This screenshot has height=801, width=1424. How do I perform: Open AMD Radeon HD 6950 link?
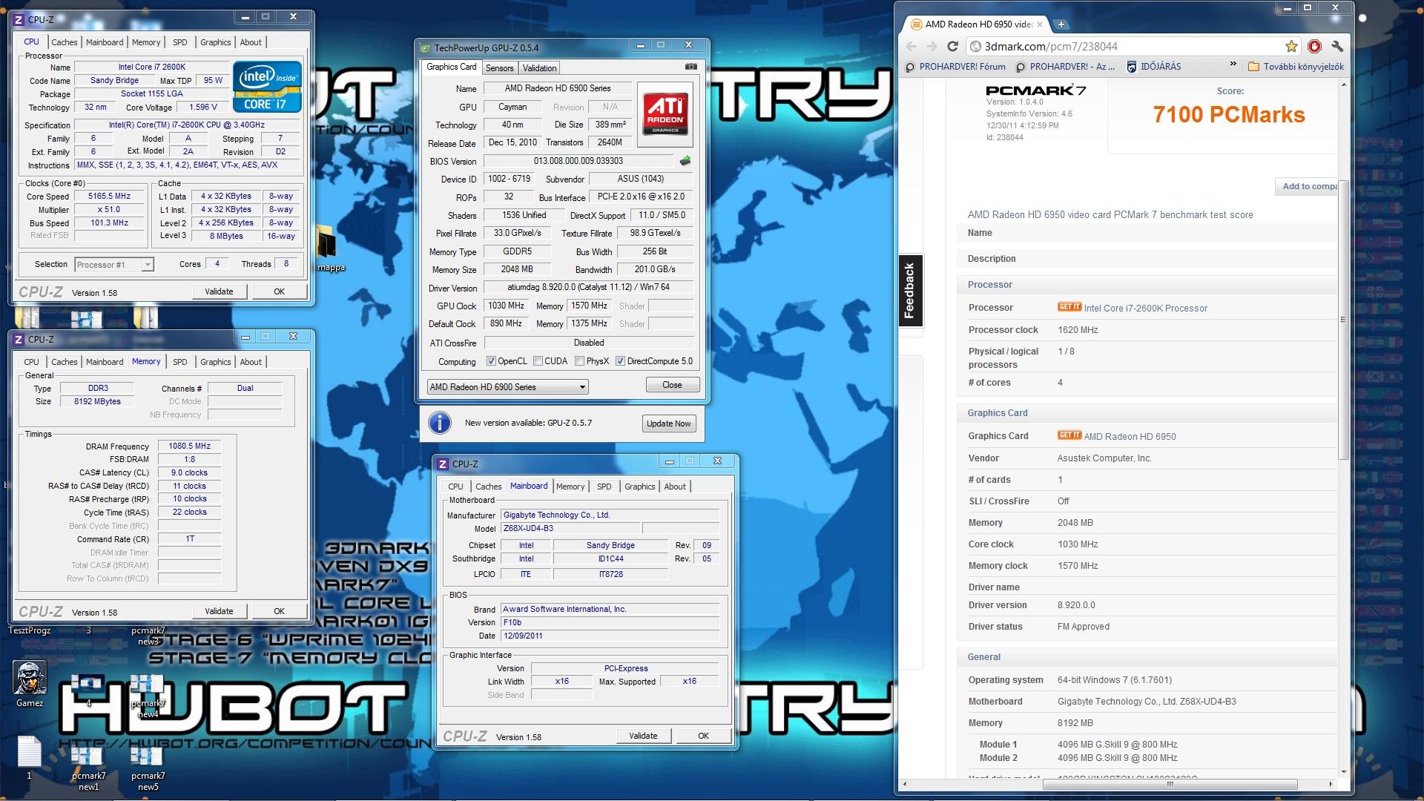(x=1130, y=436)
